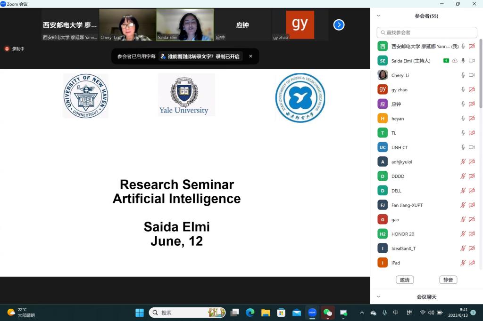Select the SE avatar for Saida Elmi
Image resolution: width=483 pixels, height=321 pixels.
pos(383,61)
